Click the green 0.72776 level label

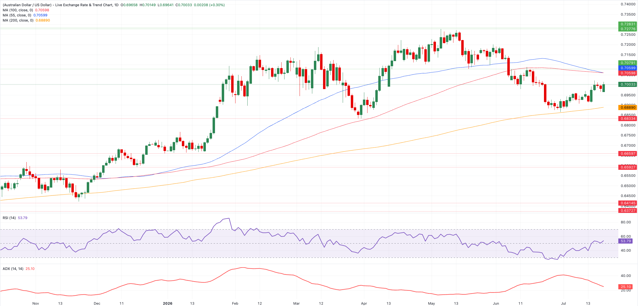[x=628, y=29]
